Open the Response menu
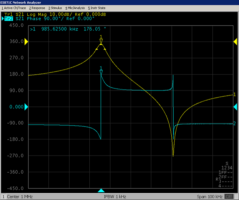Screen dimensions: 239x200 (37, 8)
